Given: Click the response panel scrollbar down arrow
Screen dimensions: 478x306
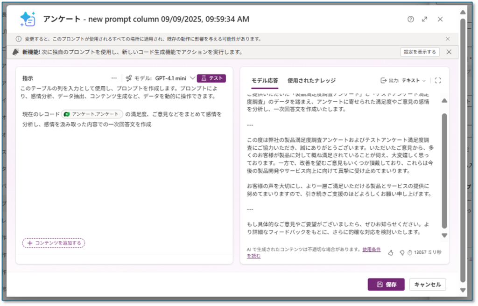Looking at the screenshot, I should click(444, 236).
